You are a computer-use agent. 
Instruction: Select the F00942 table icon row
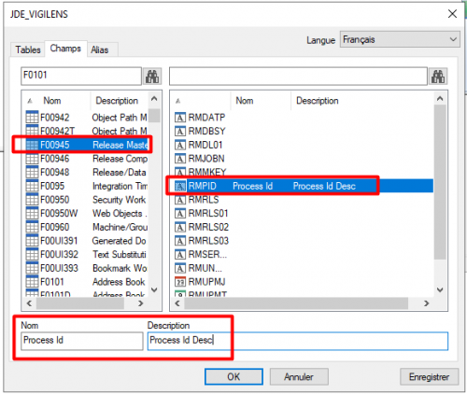click(32, 118)
